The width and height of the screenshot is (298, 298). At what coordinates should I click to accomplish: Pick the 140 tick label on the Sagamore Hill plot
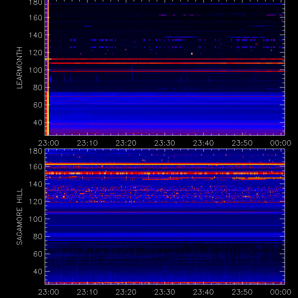35,184
